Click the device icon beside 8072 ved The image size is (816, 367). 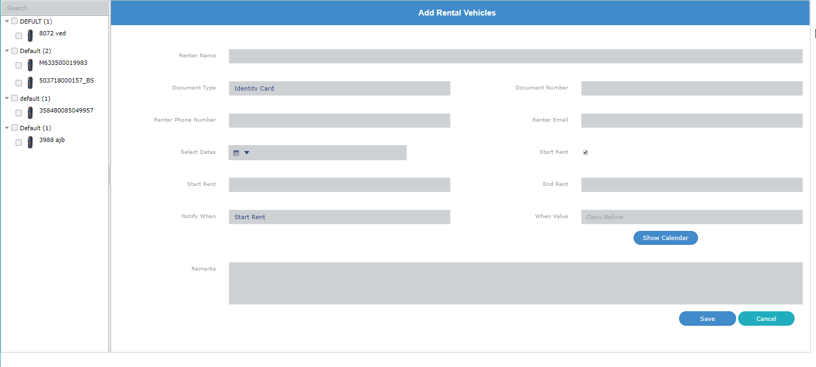[31, 36]
